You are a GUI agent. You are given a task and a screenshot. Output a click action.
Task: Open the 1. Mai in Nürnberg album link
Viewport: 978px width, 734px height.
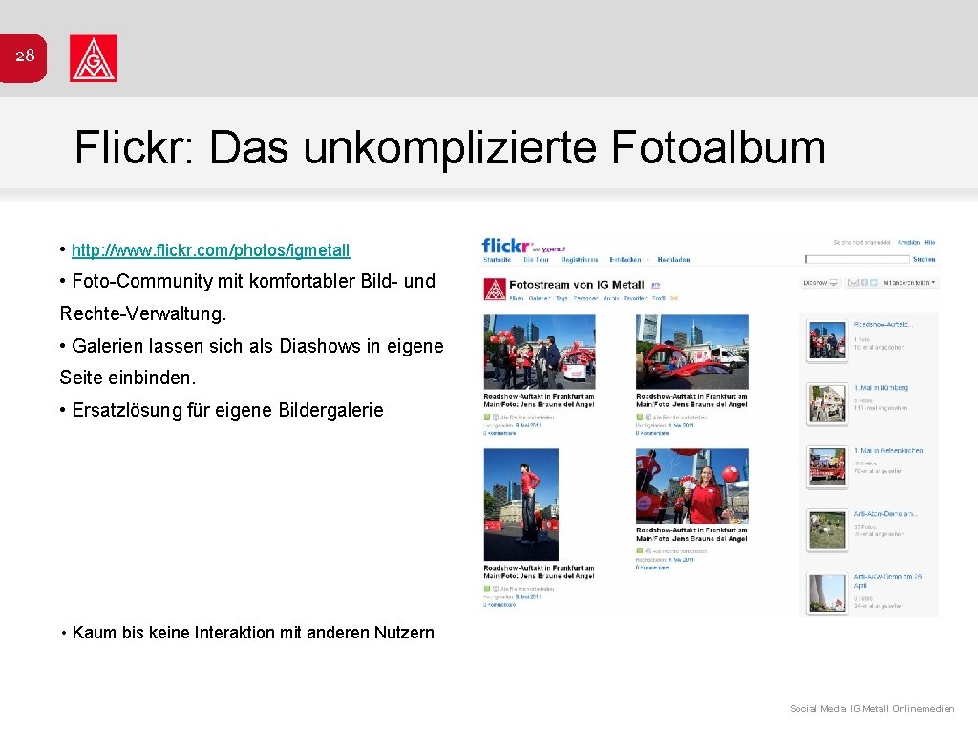881,388
